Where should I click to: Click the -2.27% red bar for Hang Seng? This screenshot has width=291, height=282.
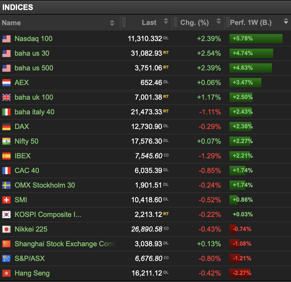pos(240,273)
